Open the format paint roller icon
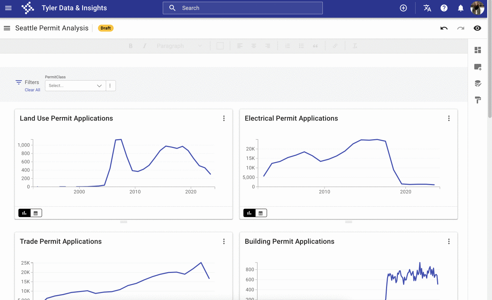 pos(478,100)
